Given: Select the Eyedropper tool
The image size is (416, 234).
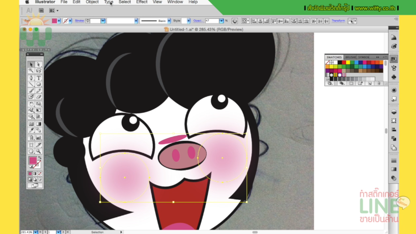Looking at the screenshot, I should point(31,130).
